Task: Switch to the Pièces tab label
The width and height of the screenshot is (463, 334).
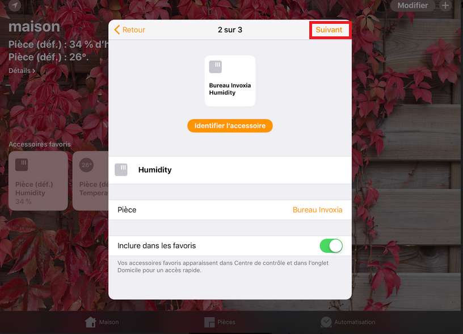Action: click(226, 322)
